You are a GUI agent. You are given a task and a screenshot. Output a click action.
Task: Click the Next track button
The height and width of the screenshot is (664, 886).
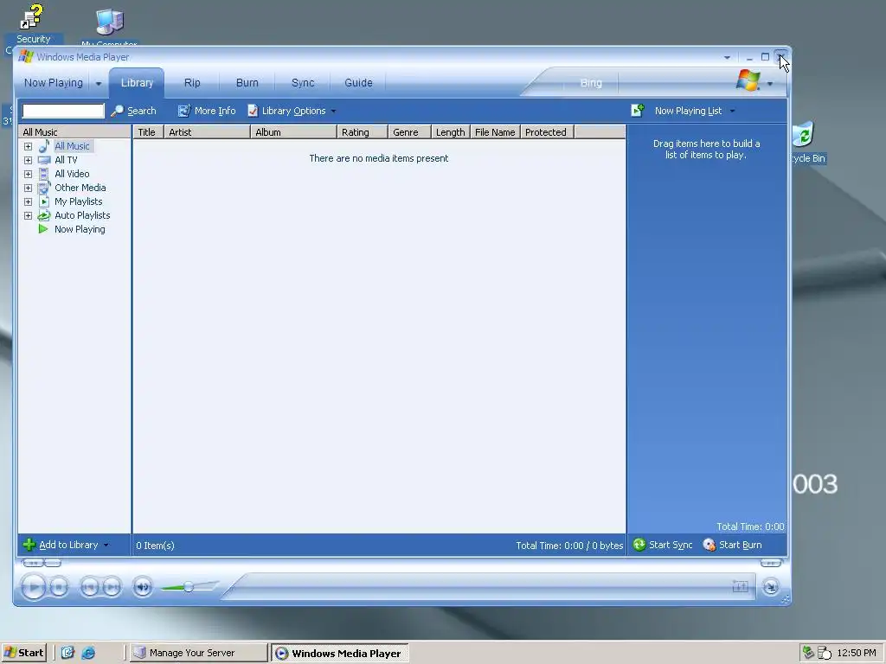click(112, 587)
